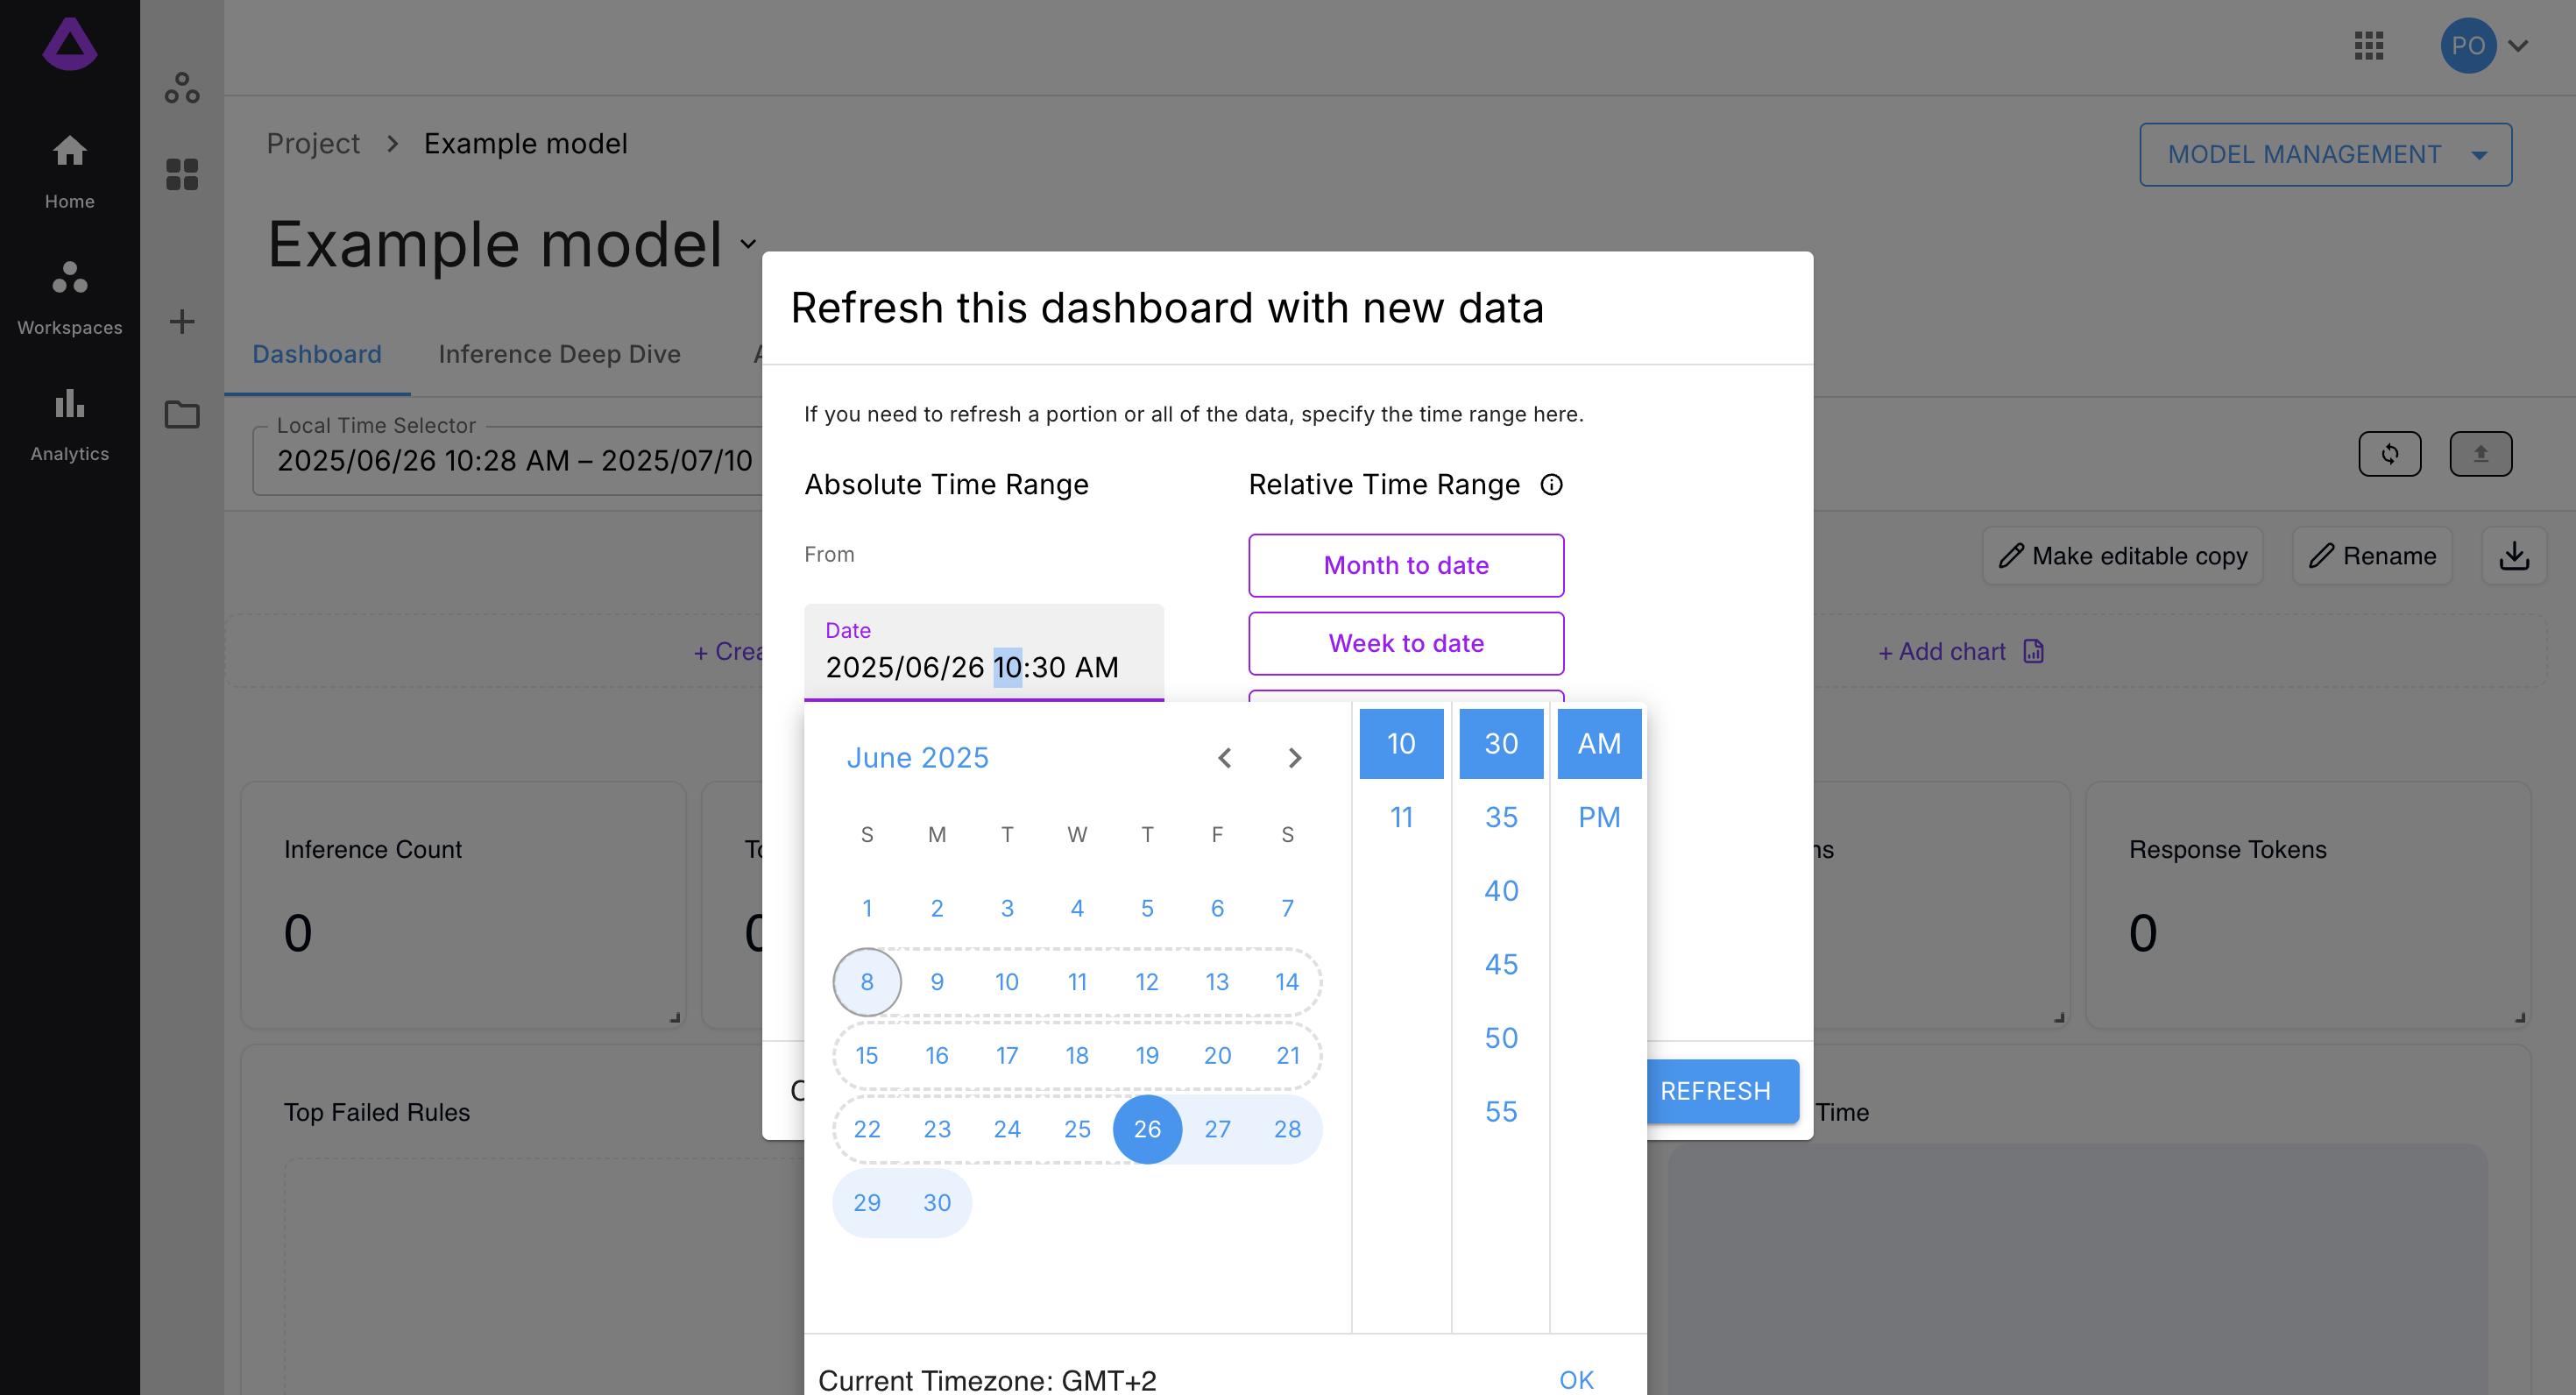Select June 12 in calendar
This screenshot has width=2576, height=1395.
(1147, 982)
